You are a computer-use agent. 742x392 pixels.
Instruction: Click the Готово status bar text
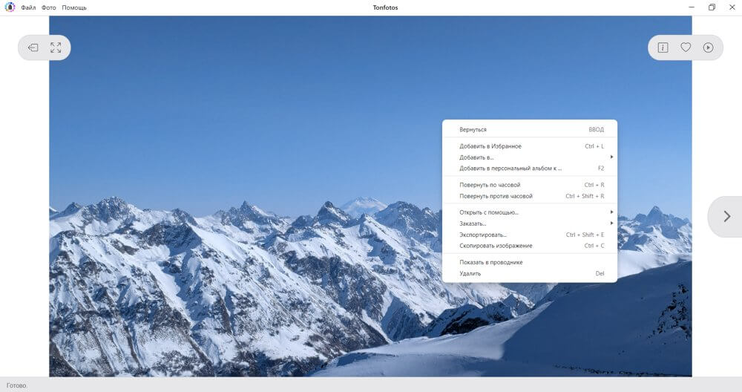pyautogui.click(x=16, y=385)
